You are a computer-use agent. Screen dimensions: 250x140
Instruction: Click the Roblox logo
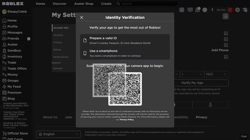click(13, 3)
